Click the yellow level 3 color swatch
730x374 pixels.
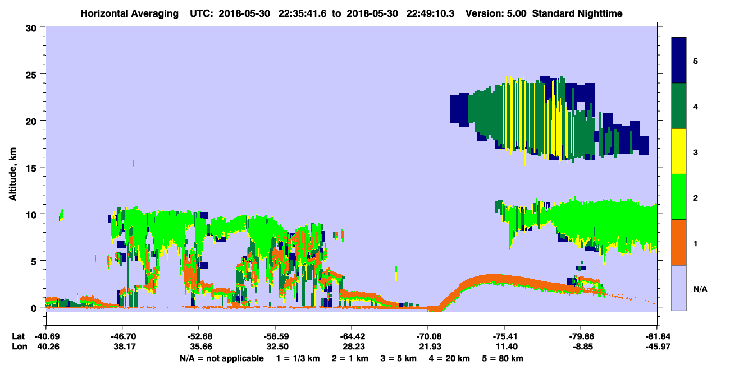tap(679, 151)
